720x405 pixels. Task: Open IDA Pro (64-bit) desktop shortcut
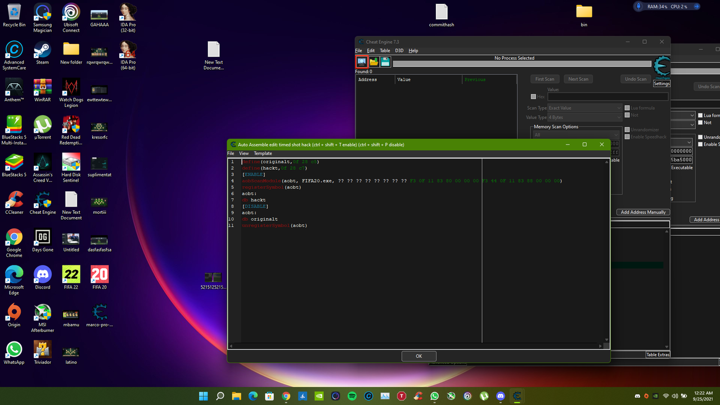pyautogui.click(x=128, y=55)
